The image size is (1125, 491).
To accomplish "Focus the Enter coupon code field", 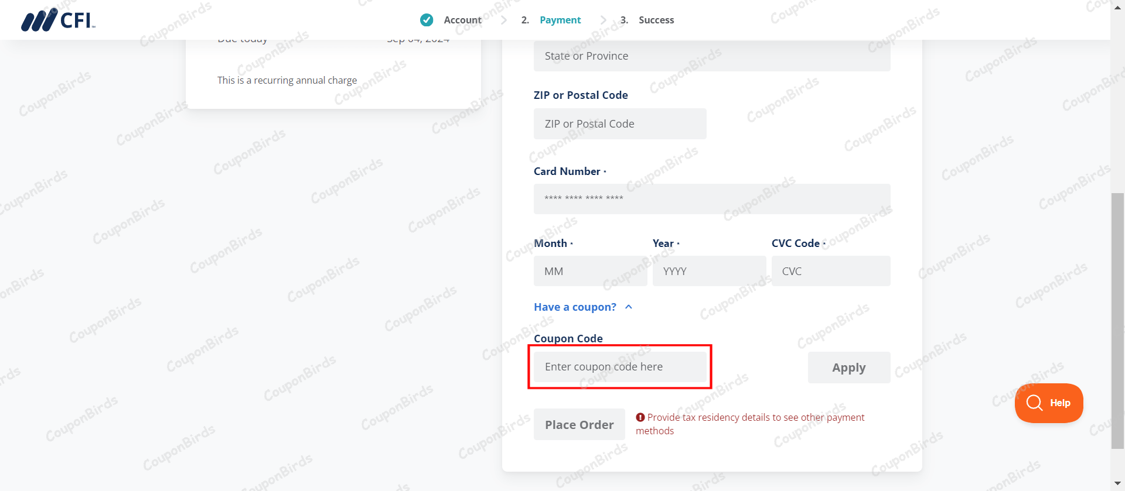I will pyautogui.click(x=619, y=367).
